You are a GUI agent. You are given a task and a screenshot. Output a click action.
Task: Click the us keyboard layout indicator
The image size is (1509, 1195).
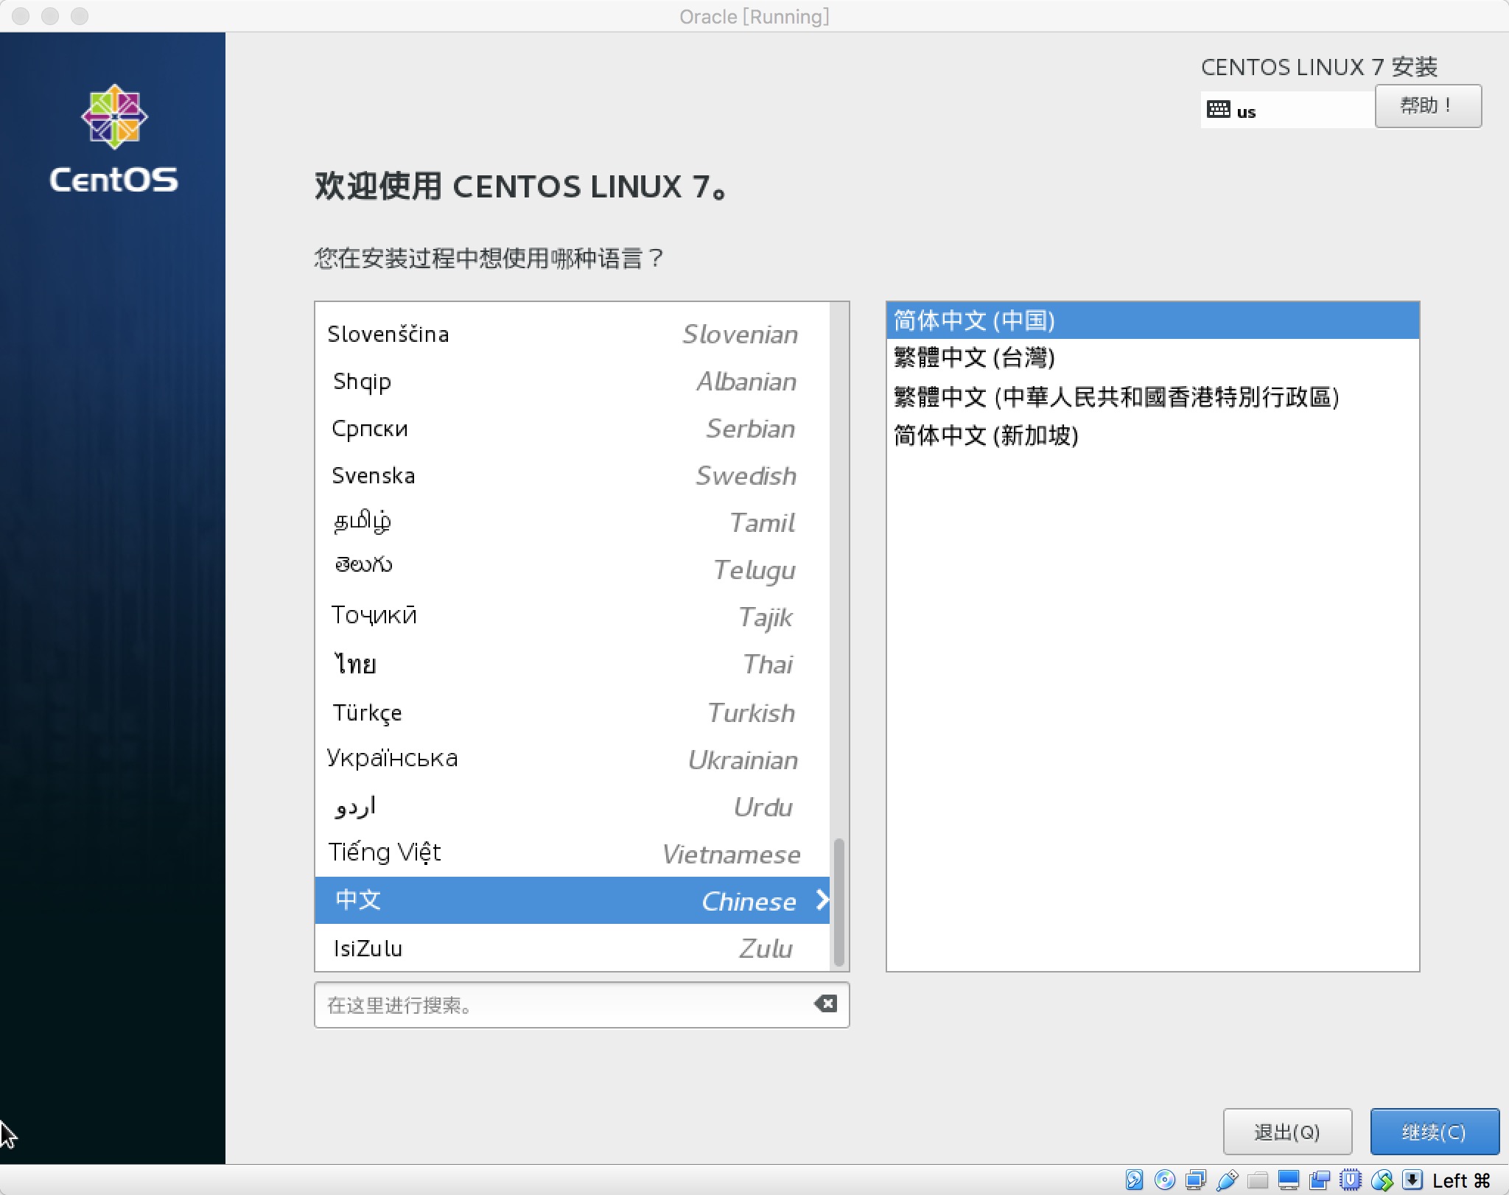1286,111
